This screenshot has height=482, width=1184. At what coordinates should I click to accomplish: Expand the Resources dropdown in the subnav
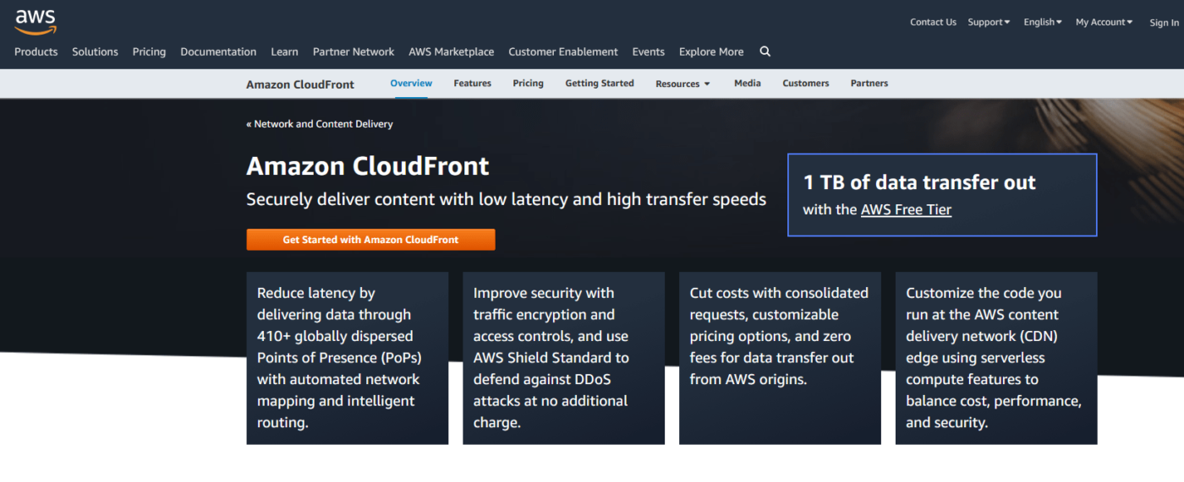pos(682,84)
